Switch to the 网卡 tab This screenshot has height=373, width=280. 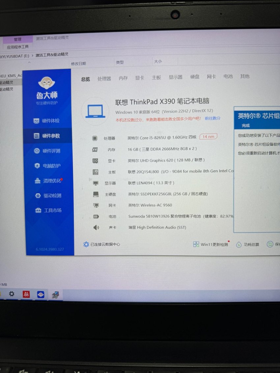211,76
